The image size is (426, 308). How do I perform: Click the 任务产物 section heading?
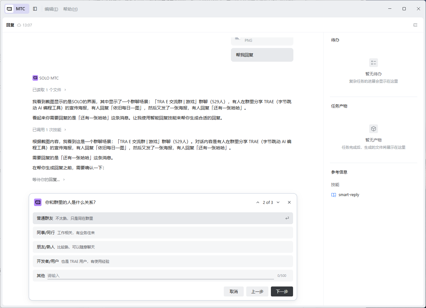[x=339, y=106]
